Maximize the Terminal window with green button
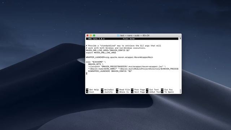Screen dimensions: 231x130 pos(94,35)
